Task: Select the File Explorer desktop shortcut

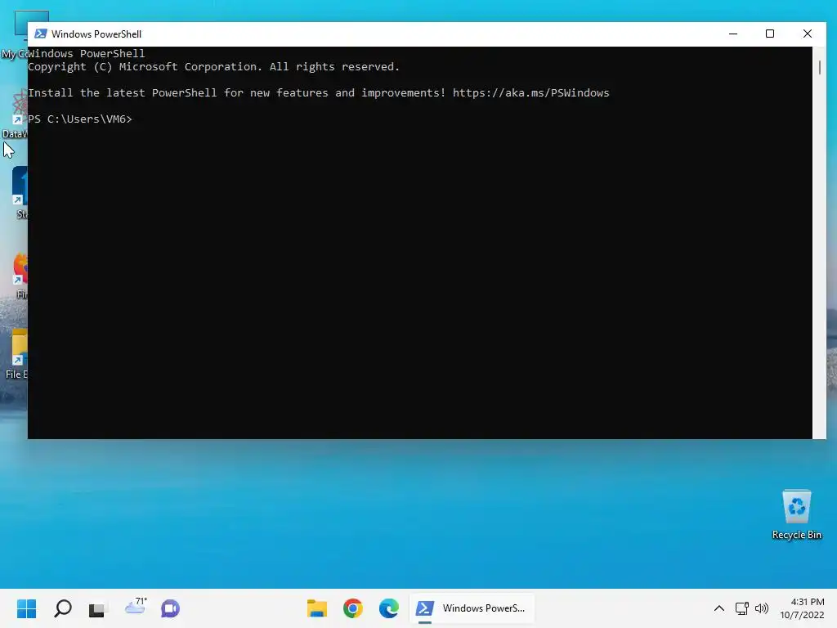Action: coord(16,354)
